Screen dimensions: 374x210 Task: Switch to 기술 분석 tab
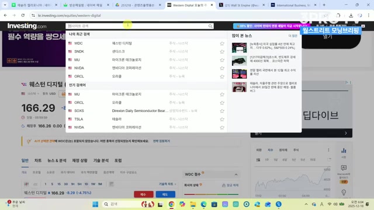(101, 160)
